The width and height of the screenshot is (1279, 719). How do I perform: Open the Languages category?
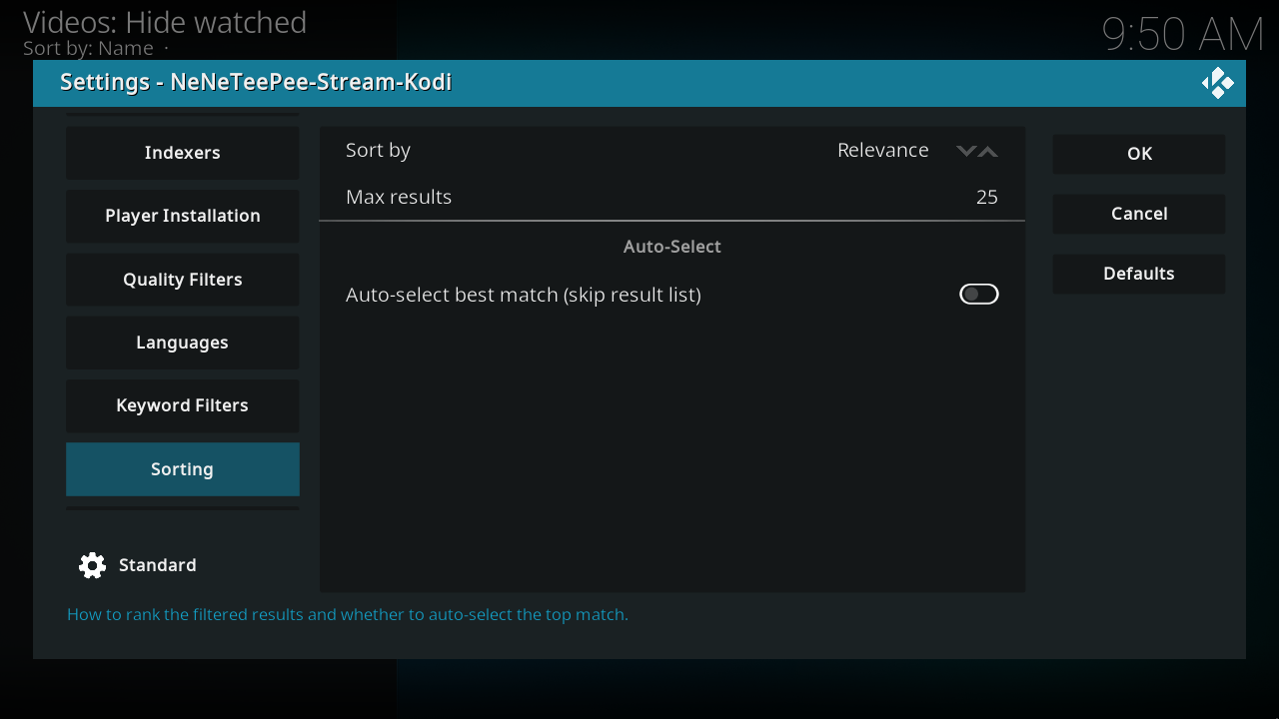point(183,343)
